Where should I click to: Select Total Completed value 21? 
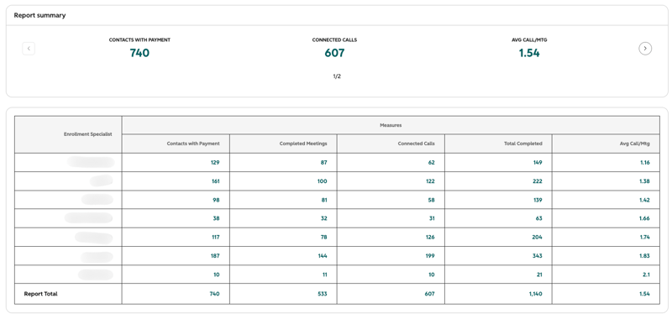coord(539,275)
